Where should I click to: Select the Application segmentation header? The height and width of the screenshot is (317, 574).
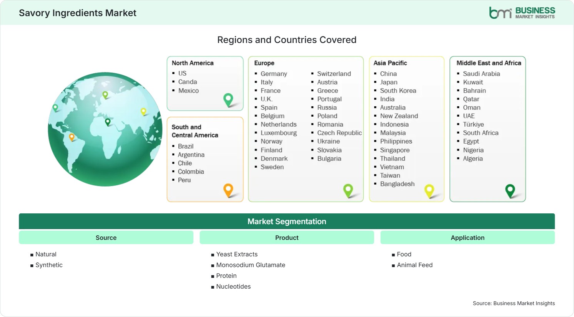click(468, 238)
